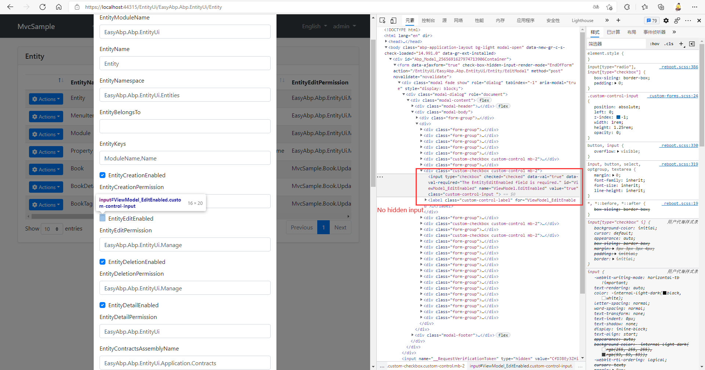Open the Lighthouse panel tab

pos(582,21)
